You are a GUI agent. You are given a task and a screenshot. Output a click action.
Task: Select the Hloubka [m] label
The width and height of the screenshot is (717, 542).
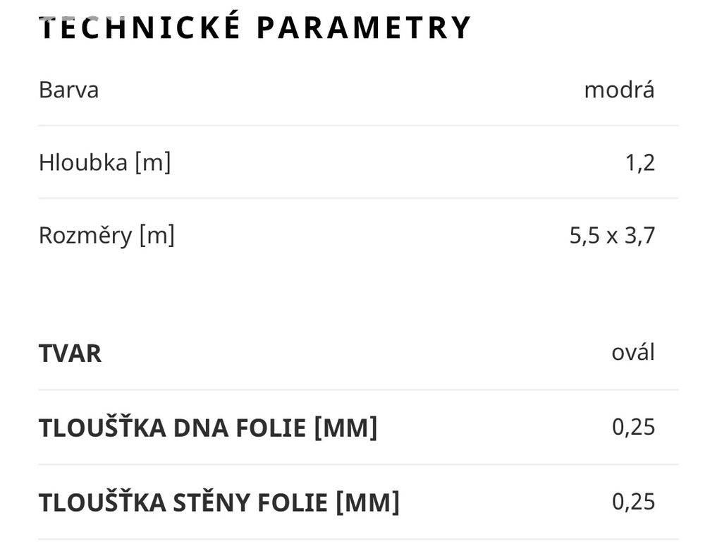[x=105, y=162]
